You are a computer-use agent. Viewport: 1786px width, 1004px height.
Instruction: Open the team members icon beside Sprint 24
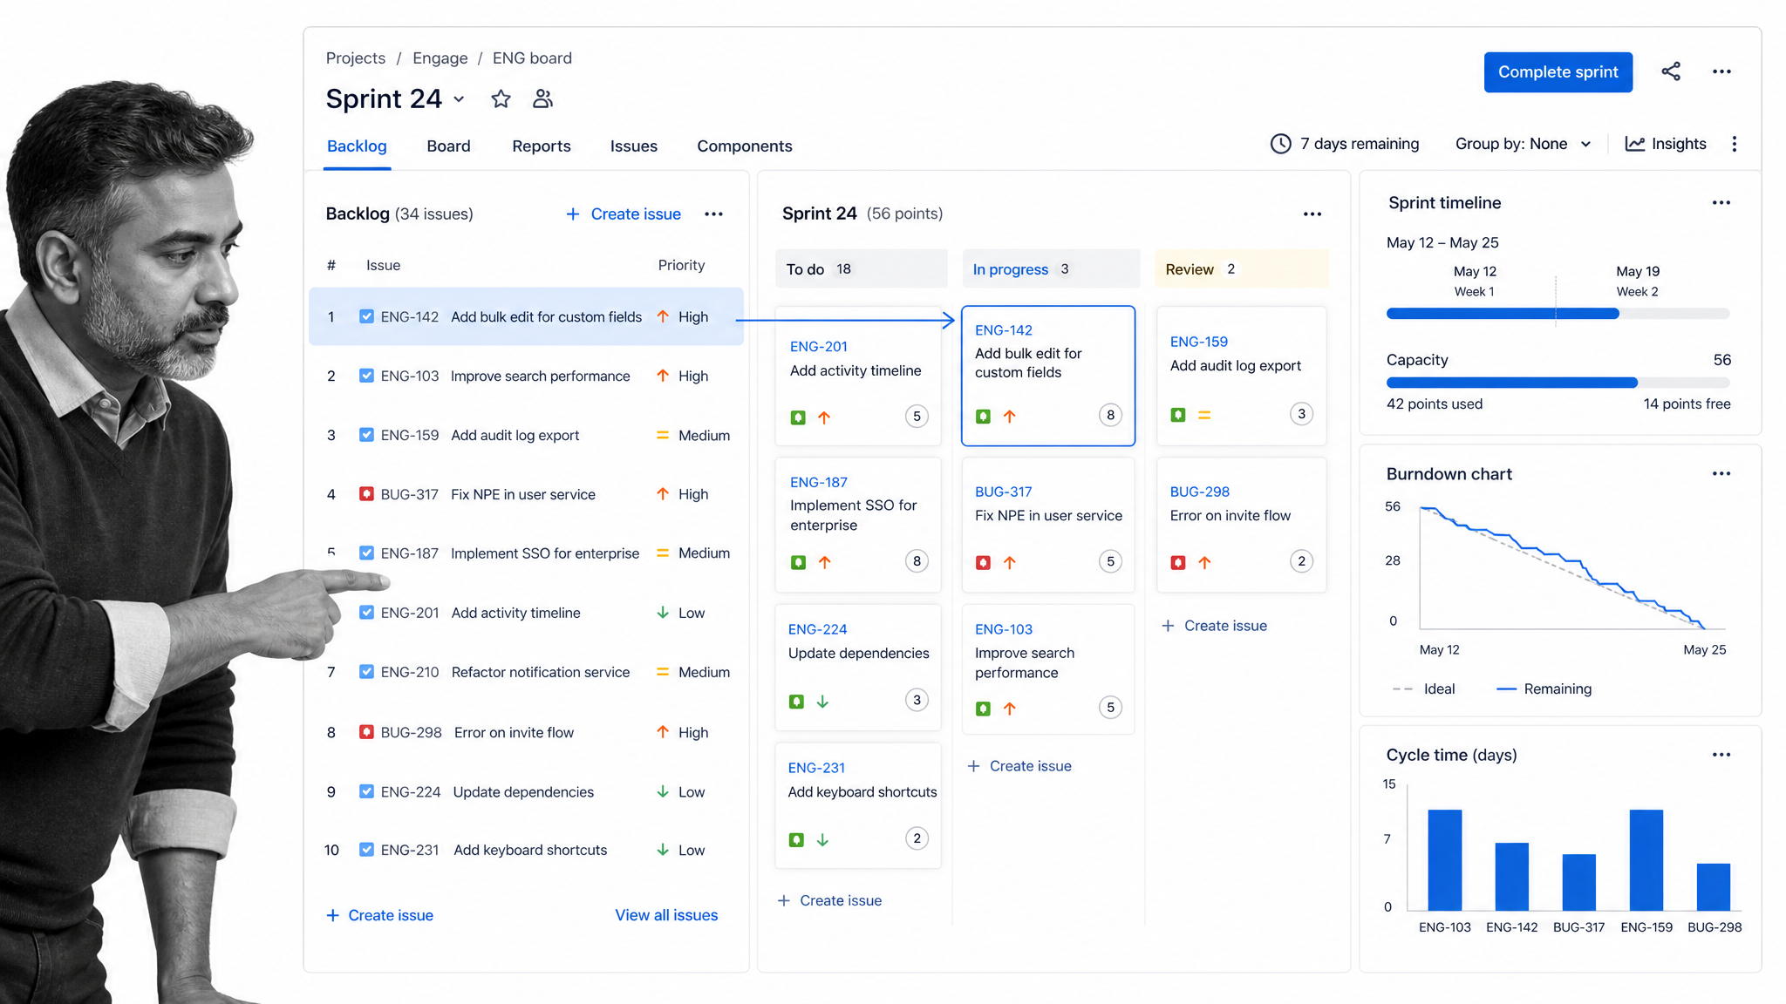click(542, 99)
